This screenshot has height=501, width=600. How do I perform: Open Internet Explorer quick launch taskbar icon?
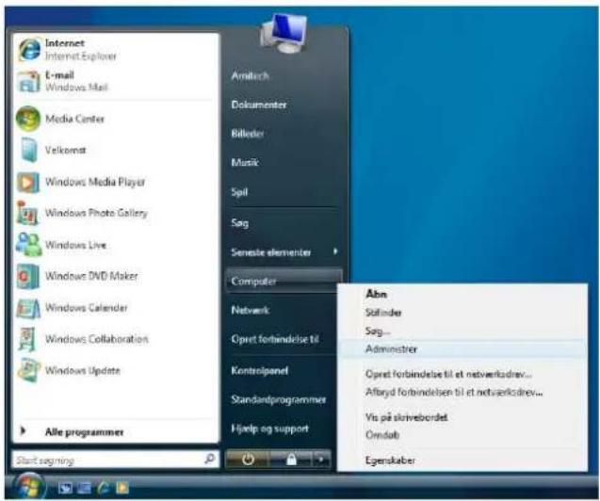(104, 488)
